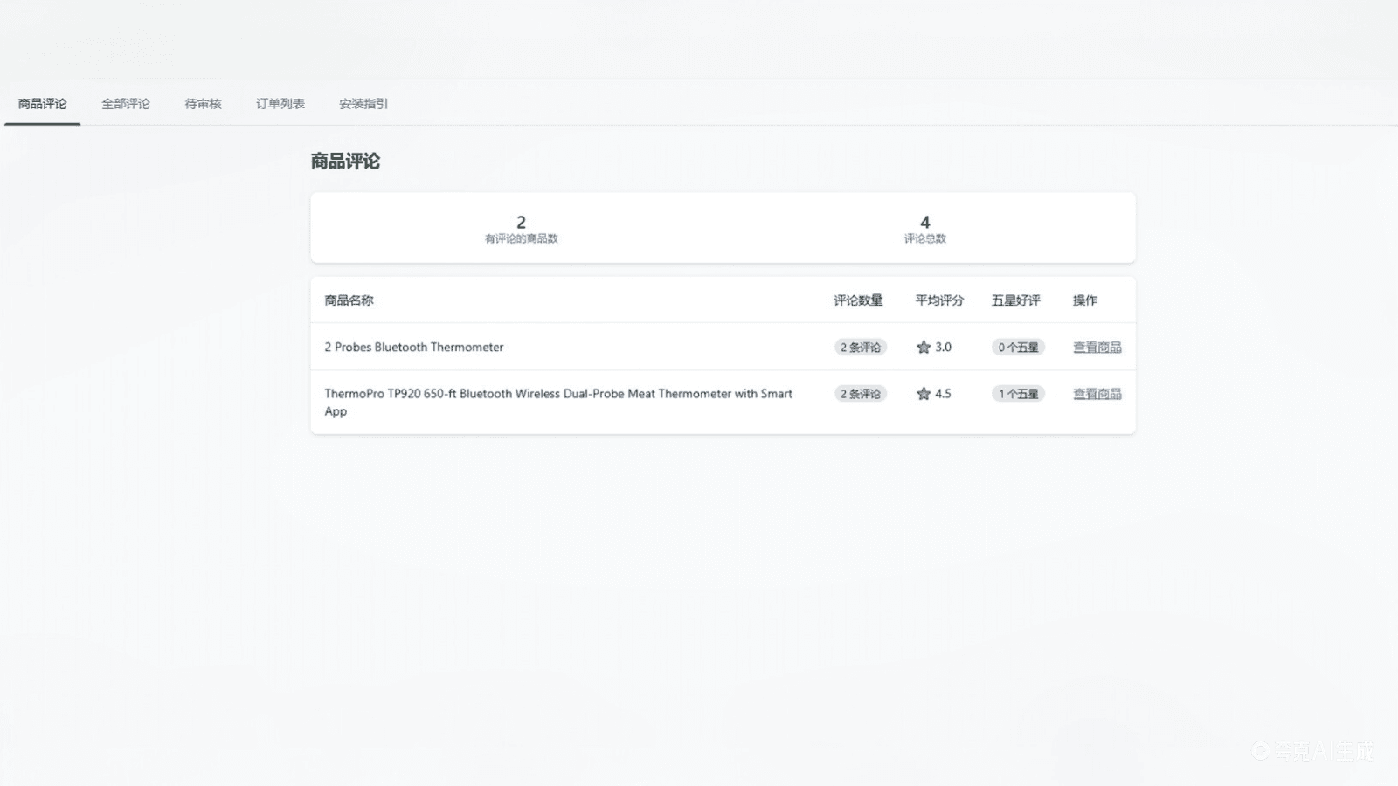This screenshot has width=1398, height=786.
Task: Click 2 条评论 badge for ThermoPro TP920
Action: (861, 394)
